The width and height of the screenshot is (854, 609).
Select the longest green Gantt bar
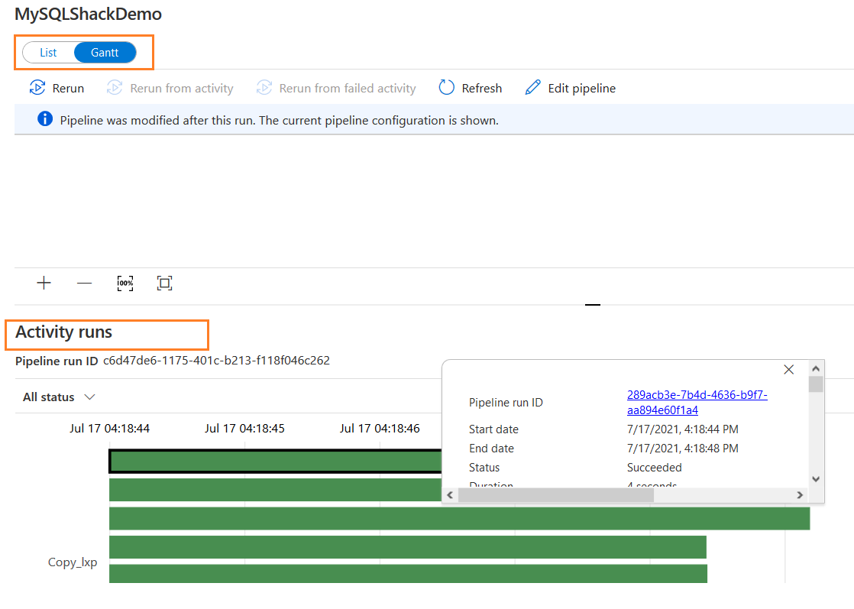pos(460,518)
